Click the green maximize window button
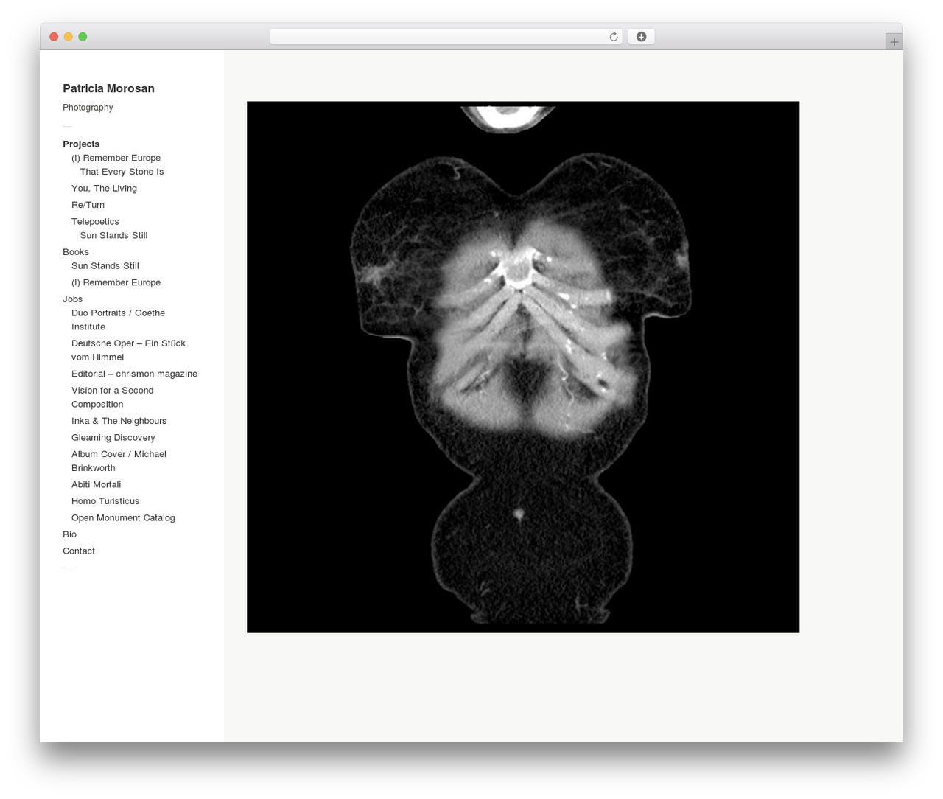This screenshot has height=799, width=943. 83,37
